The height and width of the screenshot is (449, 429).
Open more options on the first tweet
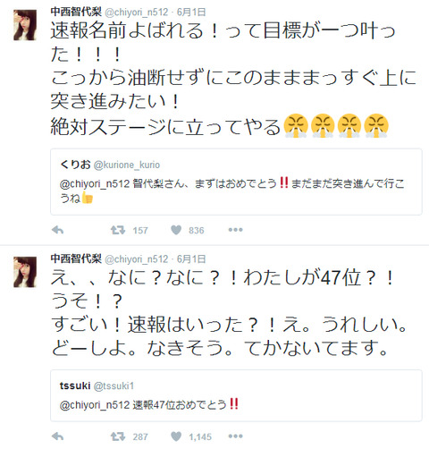(235, 230)
